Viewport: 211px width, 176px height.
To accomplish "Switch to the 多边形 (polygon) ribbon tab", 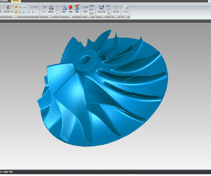I will click(16, 1).
